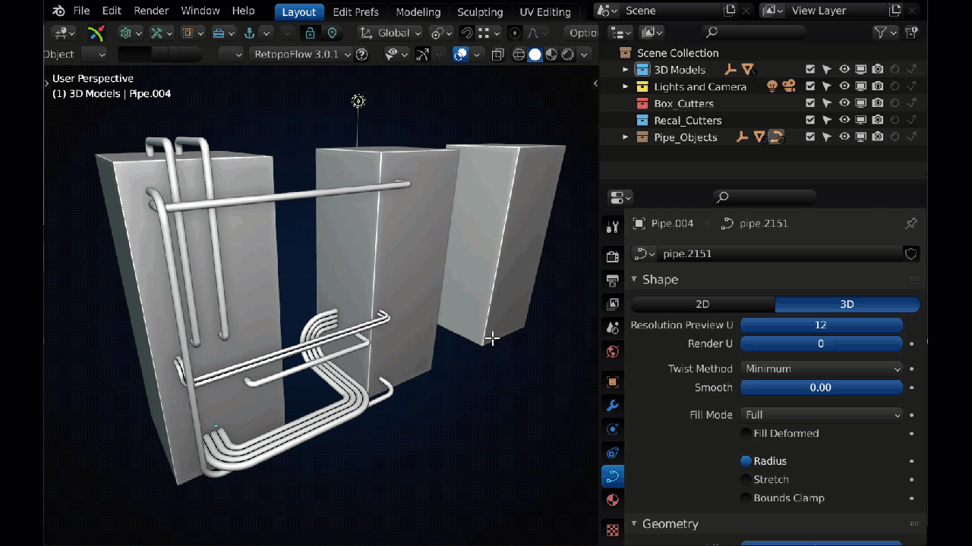Expand the Pipe_Objects collection
Screen dimensions: 972x546
(x=626, y=137)
